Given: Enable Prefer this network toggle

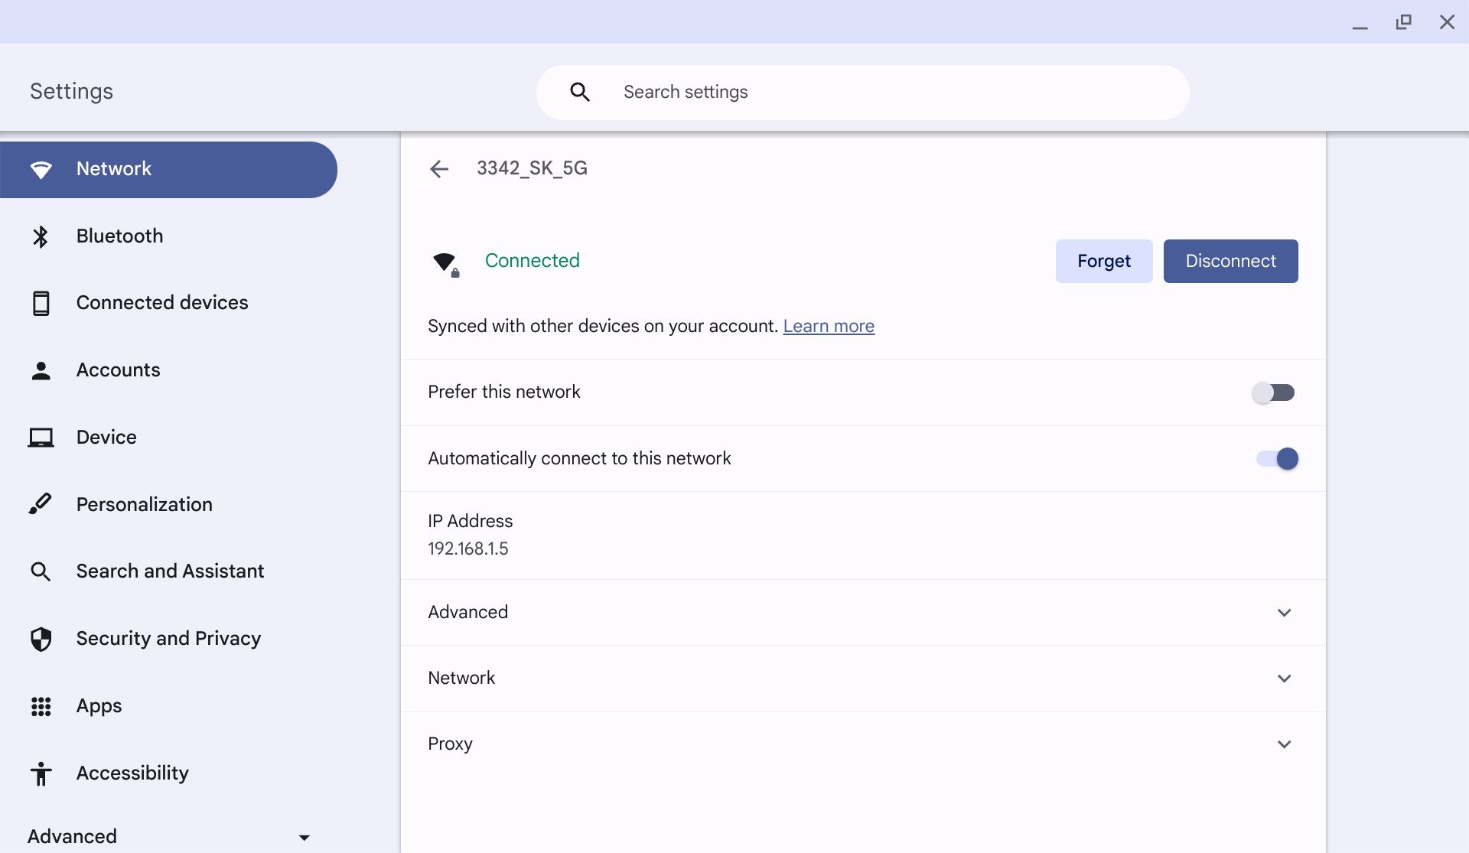Looking at the screenshot, I should [x=1274, y=392].
